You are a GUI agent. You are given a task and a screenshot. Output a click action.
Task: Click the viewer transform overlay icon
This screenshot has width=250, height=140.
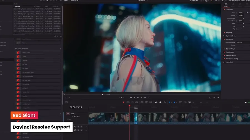66,98
